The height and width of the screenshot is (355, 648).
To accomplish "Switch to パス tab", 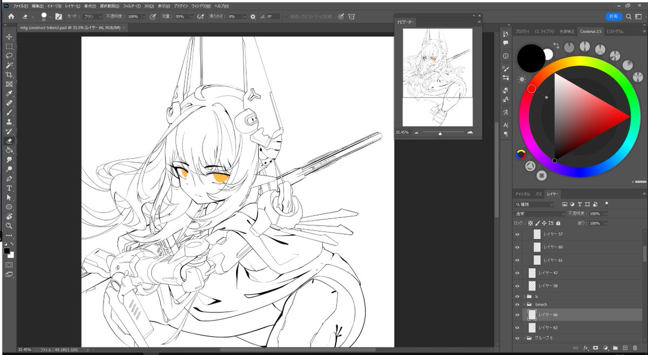I will pyautogui.click(x=538, y=194).
